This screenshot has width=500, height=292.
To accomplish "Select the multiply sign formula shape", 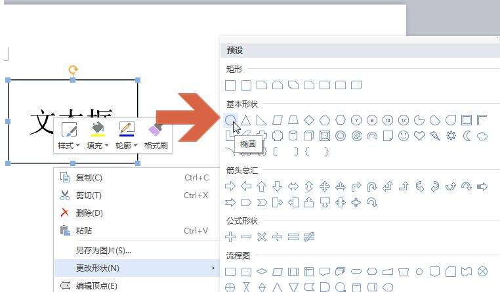I will tap(261, 237).
